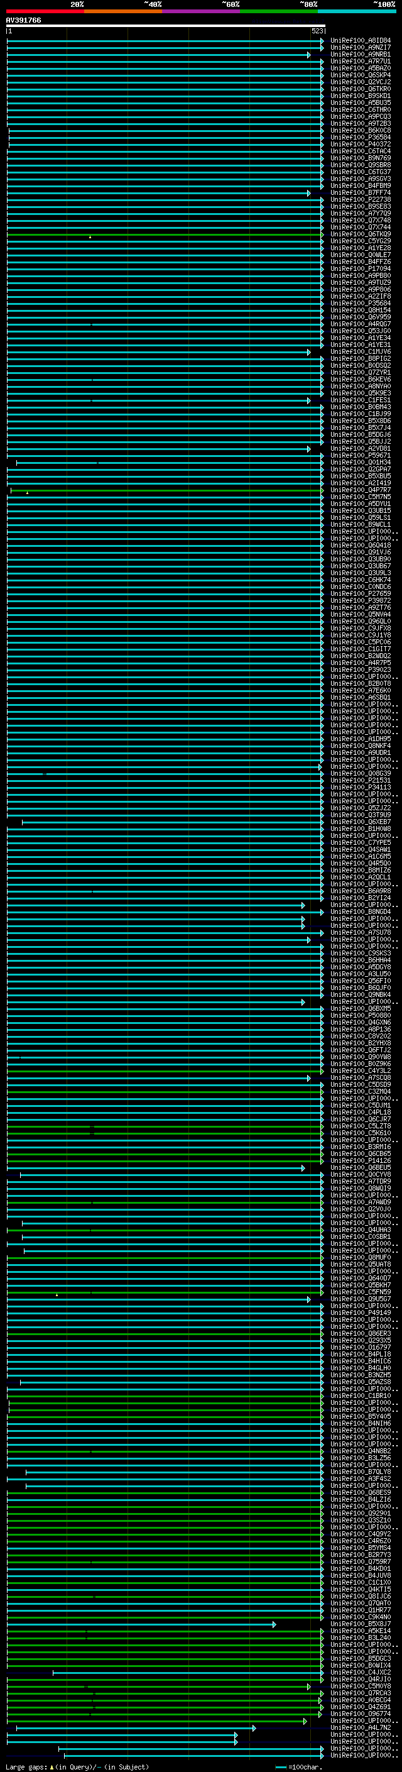Click the red 20% identity legend segment
Image resolution: width=402 pixels, height=1772 pixels.
[45, 11]
